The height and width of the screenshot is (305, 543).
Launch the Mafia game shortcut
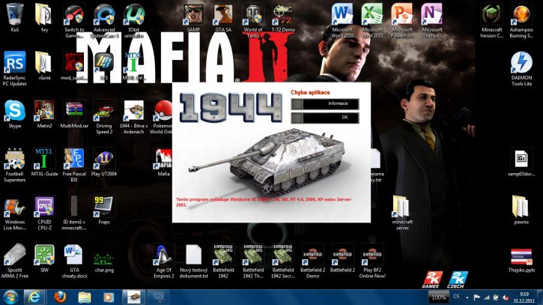point(163,160)
